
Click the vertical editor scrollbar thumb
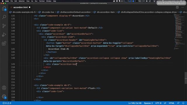186,78
